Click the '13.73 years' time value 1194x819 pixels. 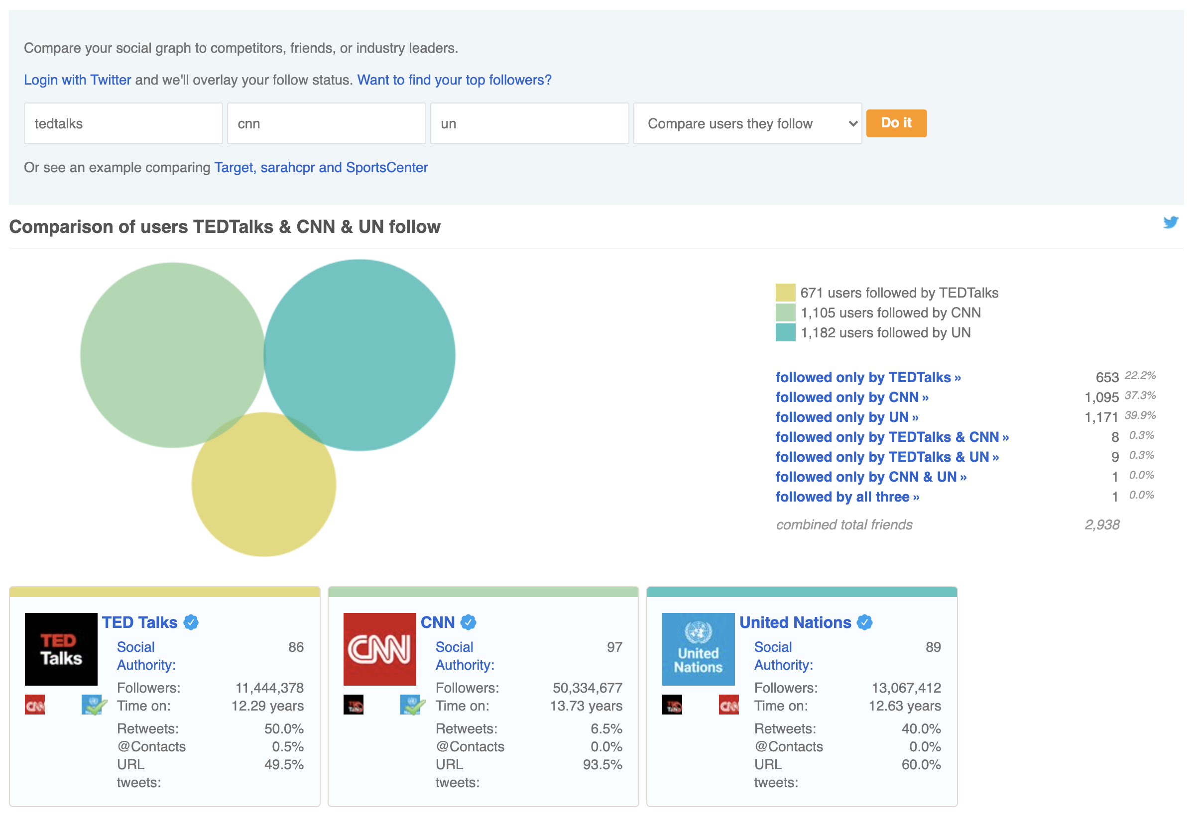(x=586, y=706)
